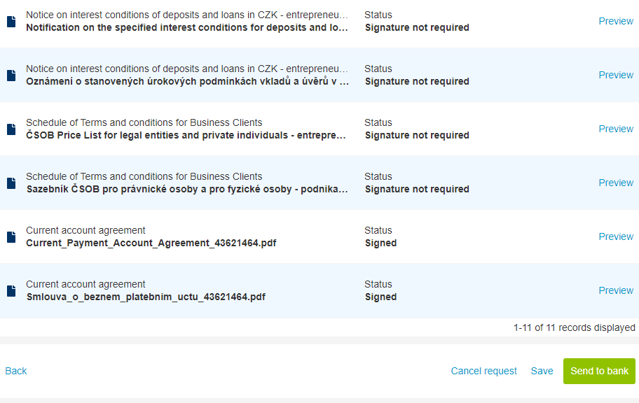Save the request
This screenshot has width=639, height=403.
(542, 371)
